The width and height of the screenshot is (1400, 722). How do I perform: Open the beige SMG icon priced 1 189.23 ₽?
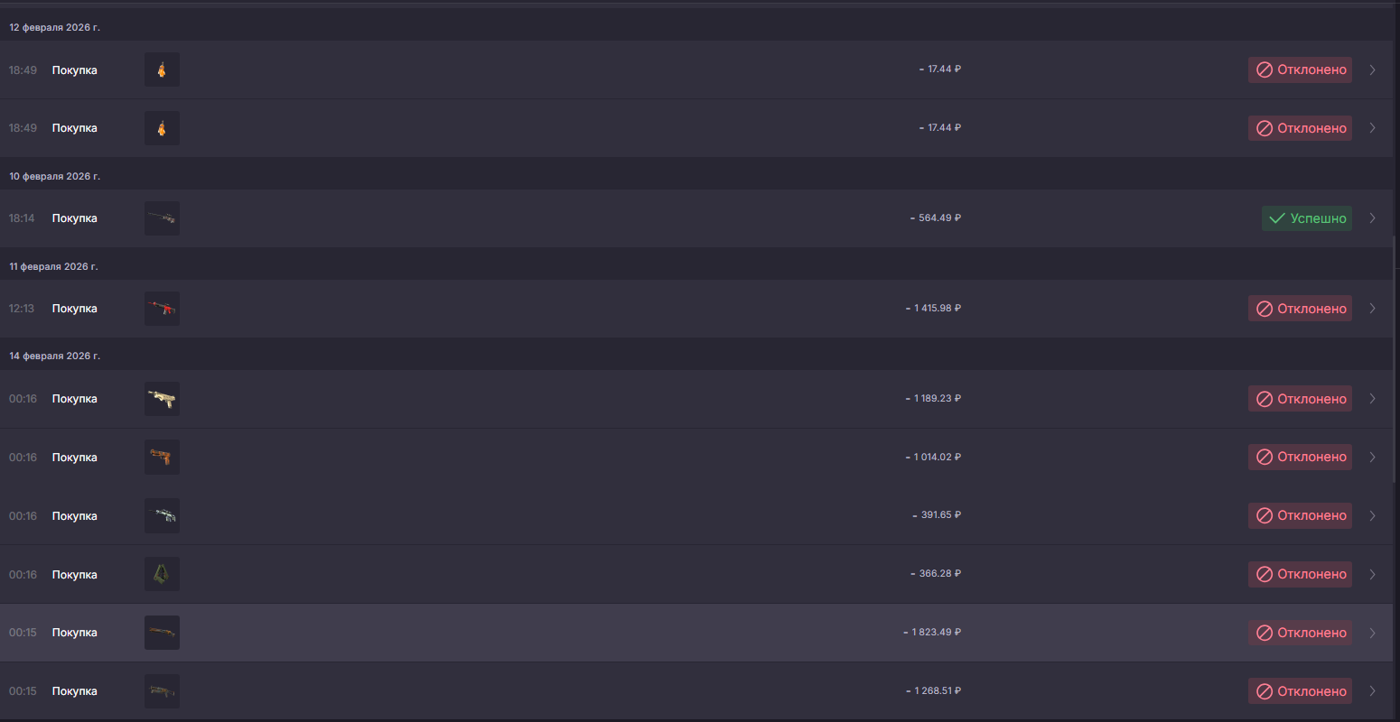[162, 399]
